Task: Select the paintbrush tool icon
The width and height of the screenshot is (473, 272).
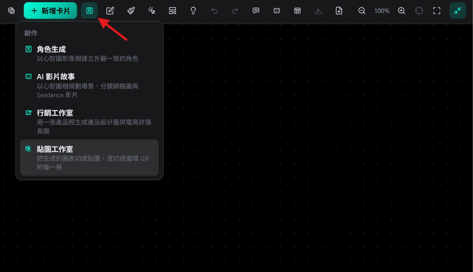Action: click(131, 11)
